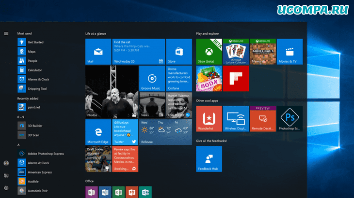354x198 pixels.
Task: Open the Xbox (beta) tile
Action: point(209,52)
